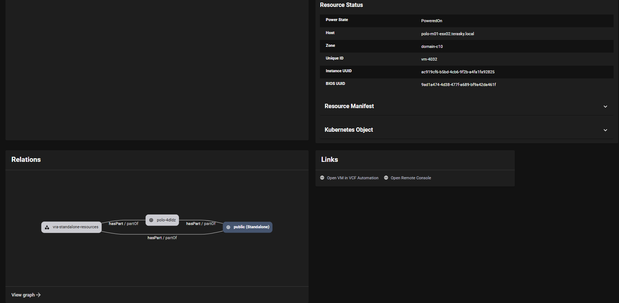Click hasPart / partOf label on lower edge
Screen dimensions: 619x303
pos(162,238)
